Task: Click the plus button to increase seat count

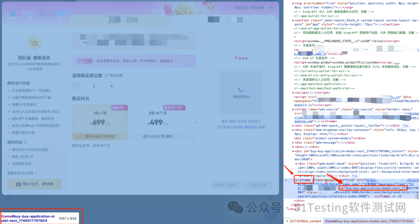Action: pos(112,86)
